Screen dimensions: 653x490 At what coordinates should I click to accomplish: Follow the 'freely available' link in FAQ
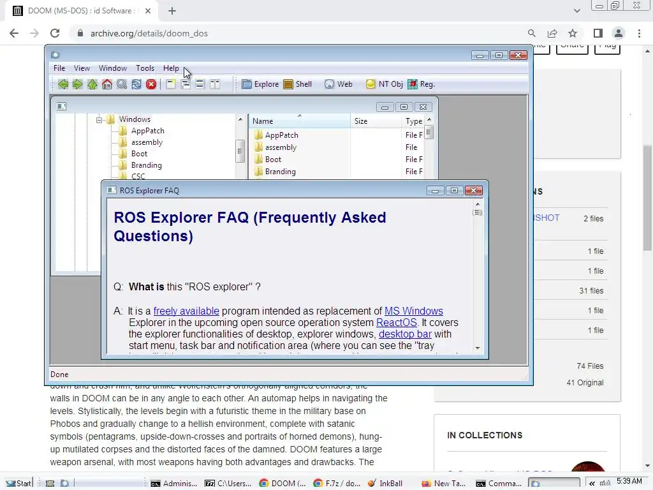pos(186,311)
